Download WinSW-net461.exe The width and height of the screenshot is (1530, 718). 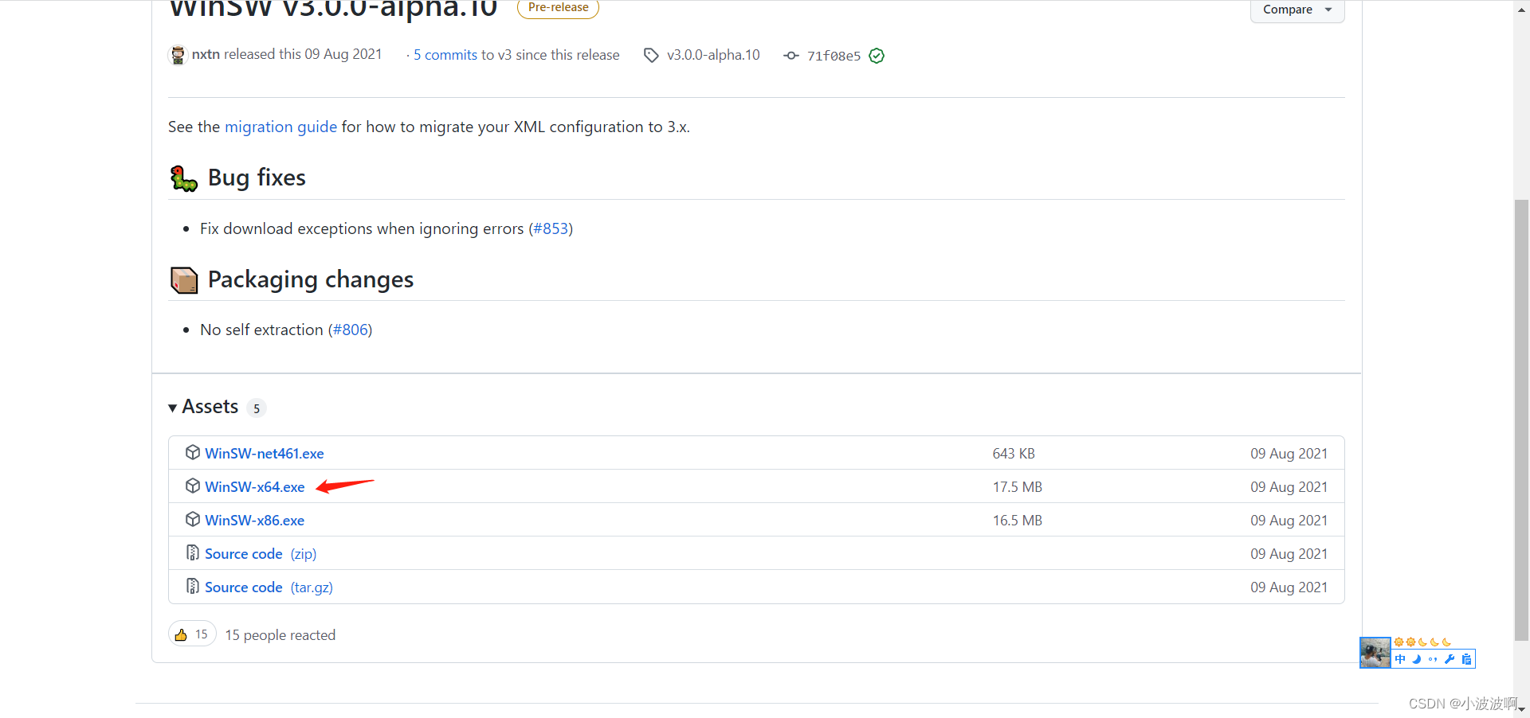point(265,453)
